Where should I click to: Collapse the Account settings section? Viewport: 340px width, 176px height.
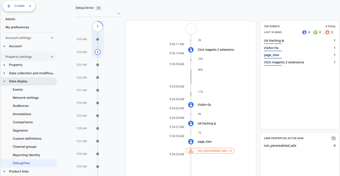coord(52,38)
